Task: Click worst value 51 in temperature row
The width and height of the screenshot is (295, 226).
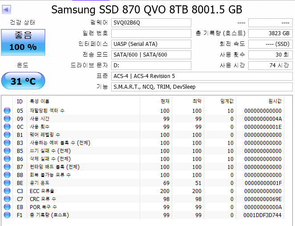Action: [x=198, y=183]
